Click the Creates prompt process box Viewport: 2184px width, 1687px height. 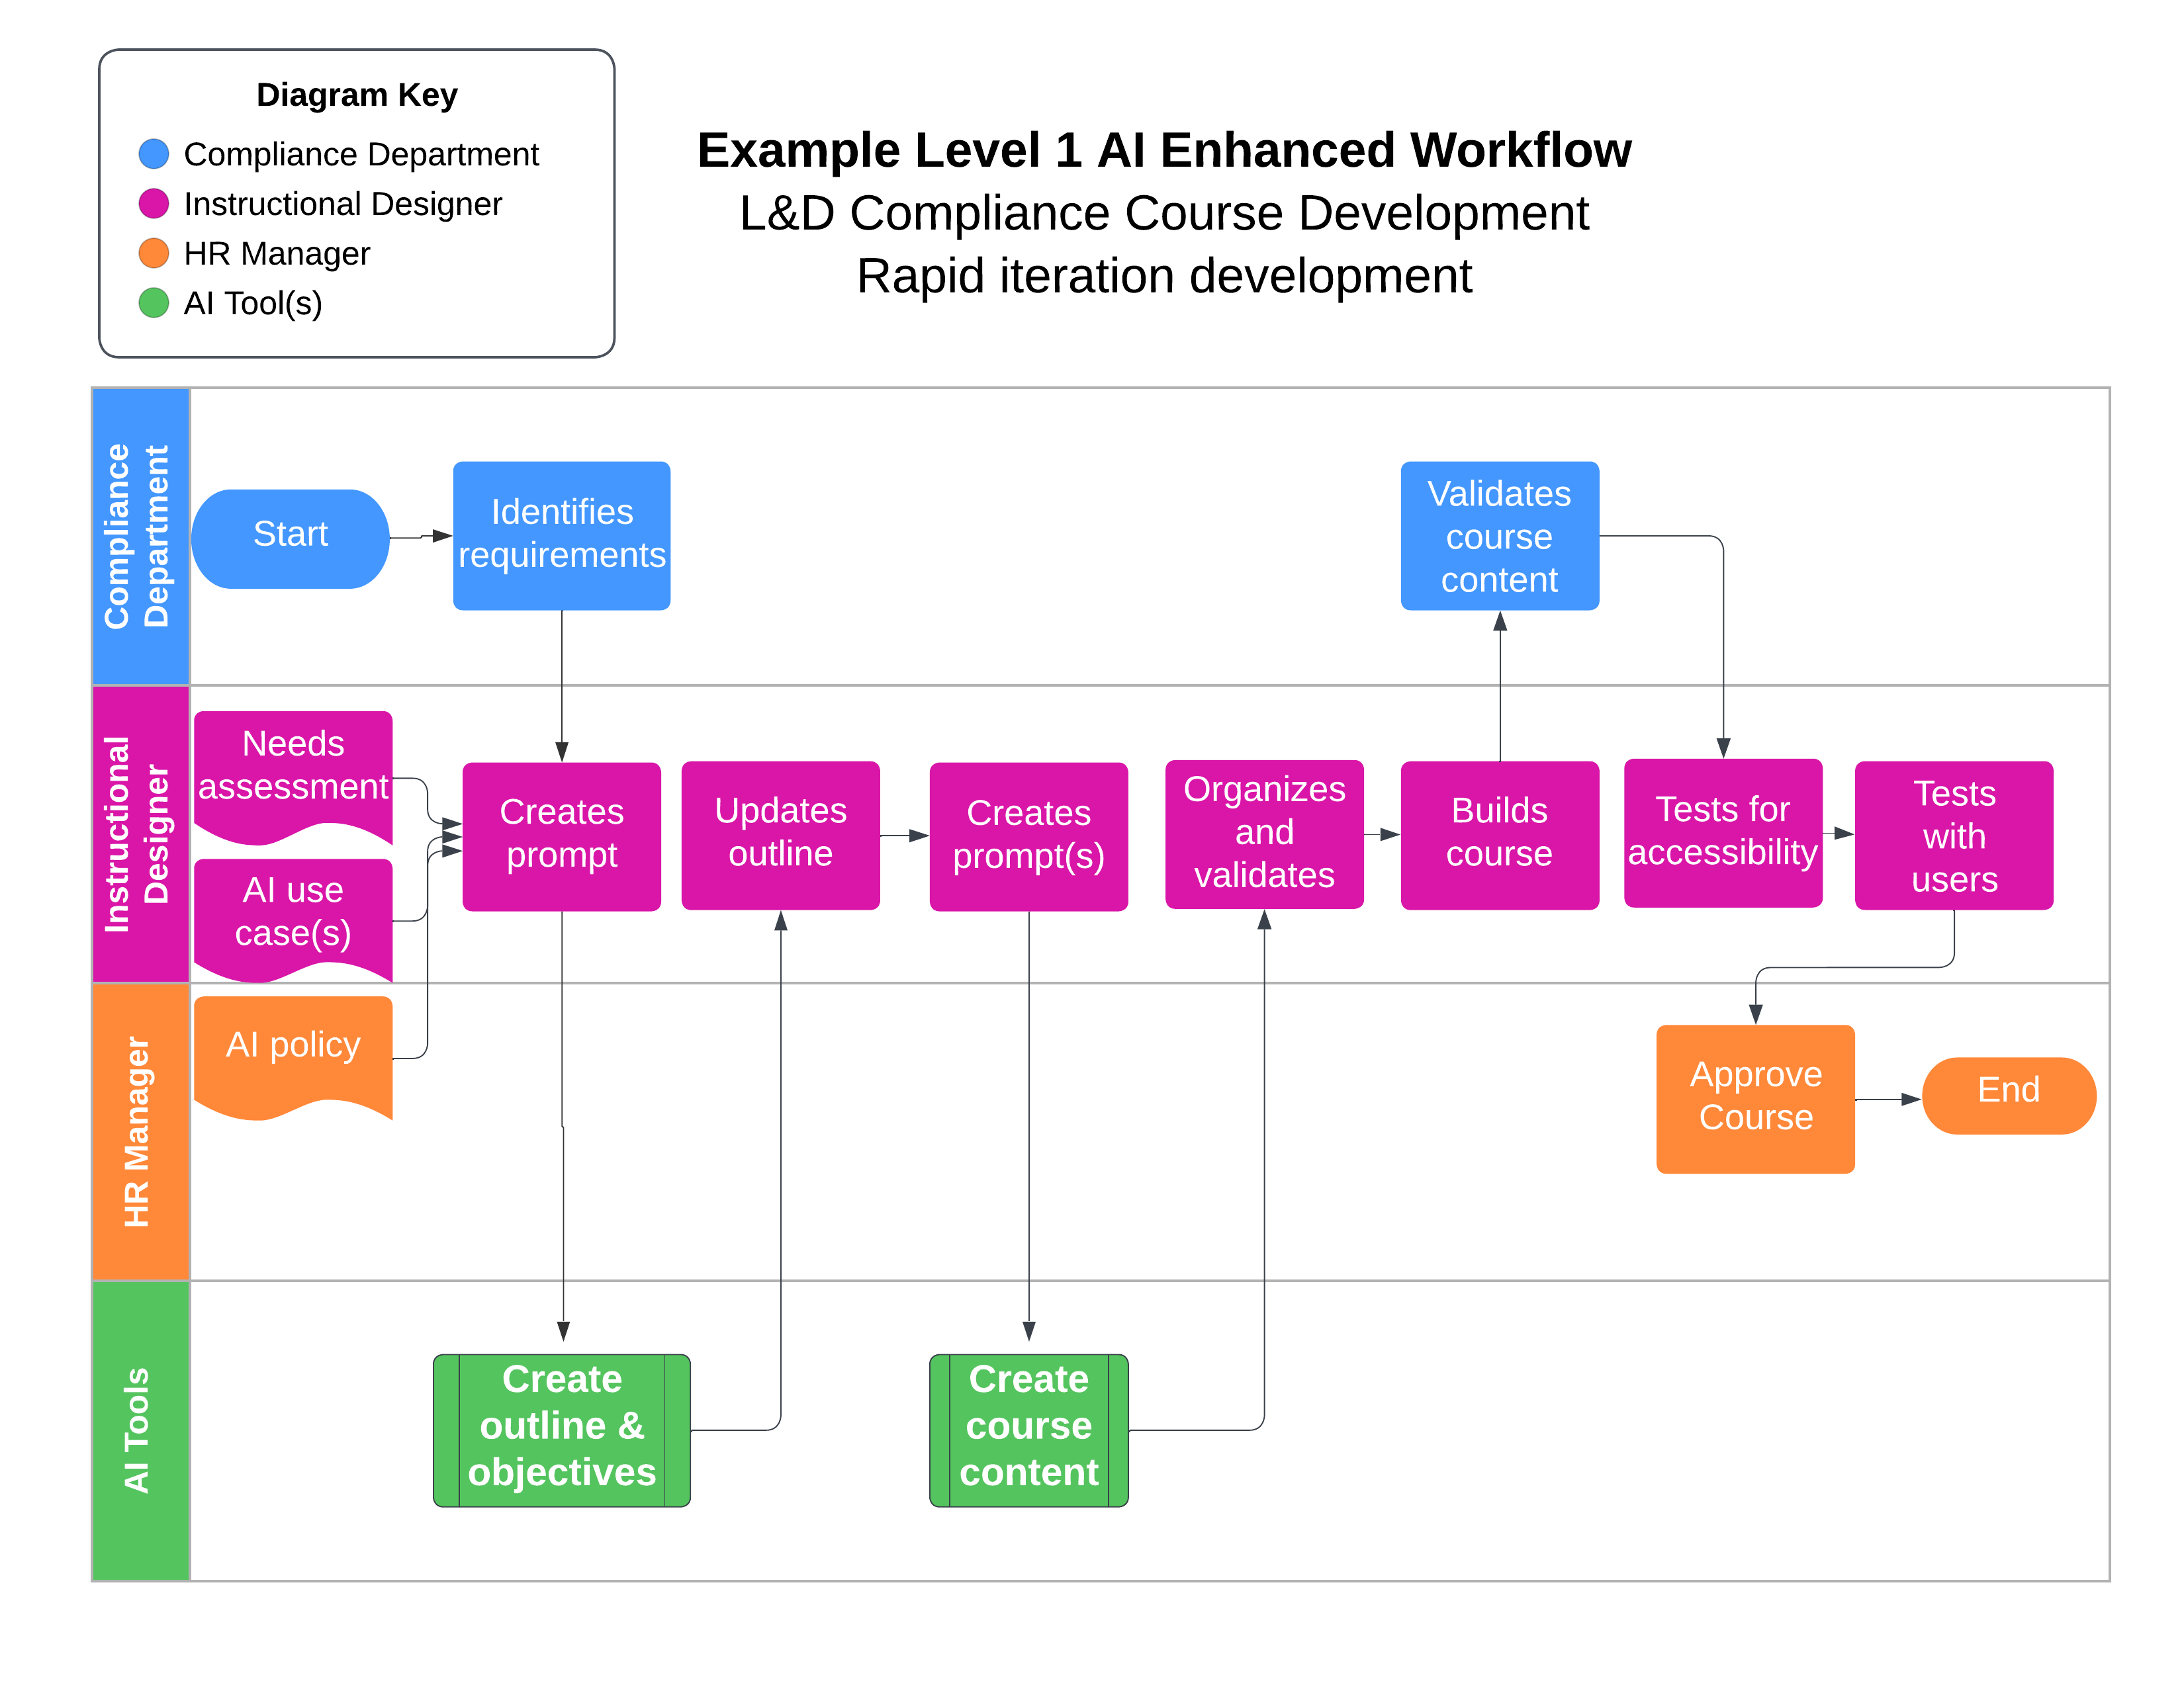561,836
